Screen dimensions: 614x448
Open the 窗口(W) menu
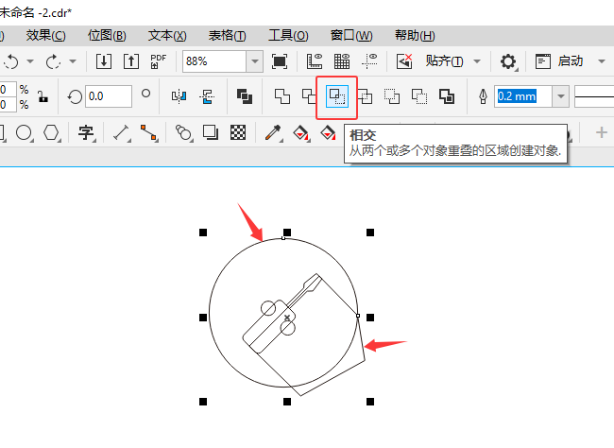click(x=351, y=36)
